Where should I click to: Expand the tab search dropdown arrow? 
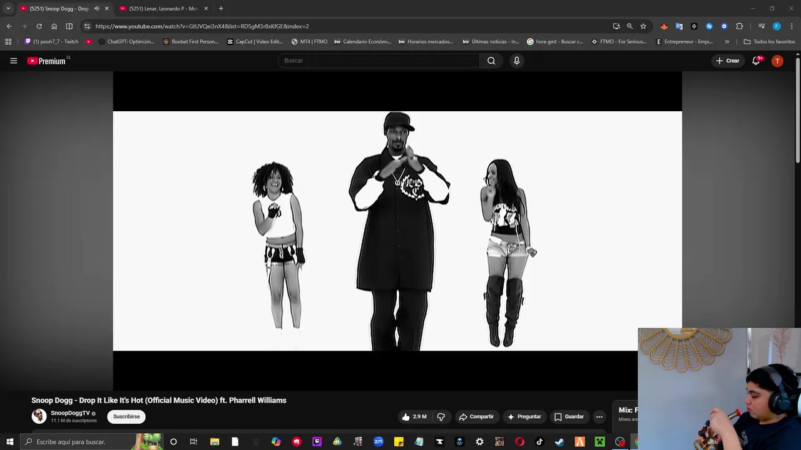pos(8,9)
